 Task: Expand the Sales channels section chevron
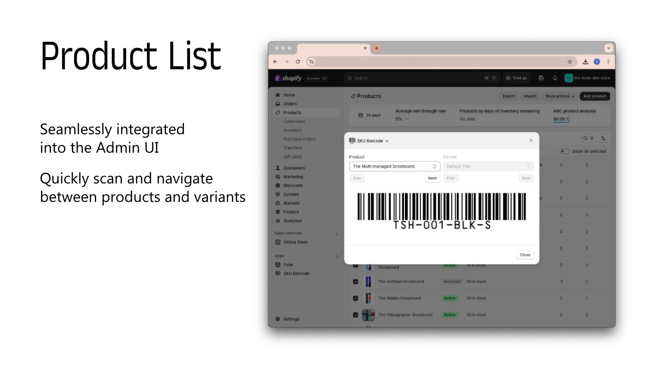point(337,234)
